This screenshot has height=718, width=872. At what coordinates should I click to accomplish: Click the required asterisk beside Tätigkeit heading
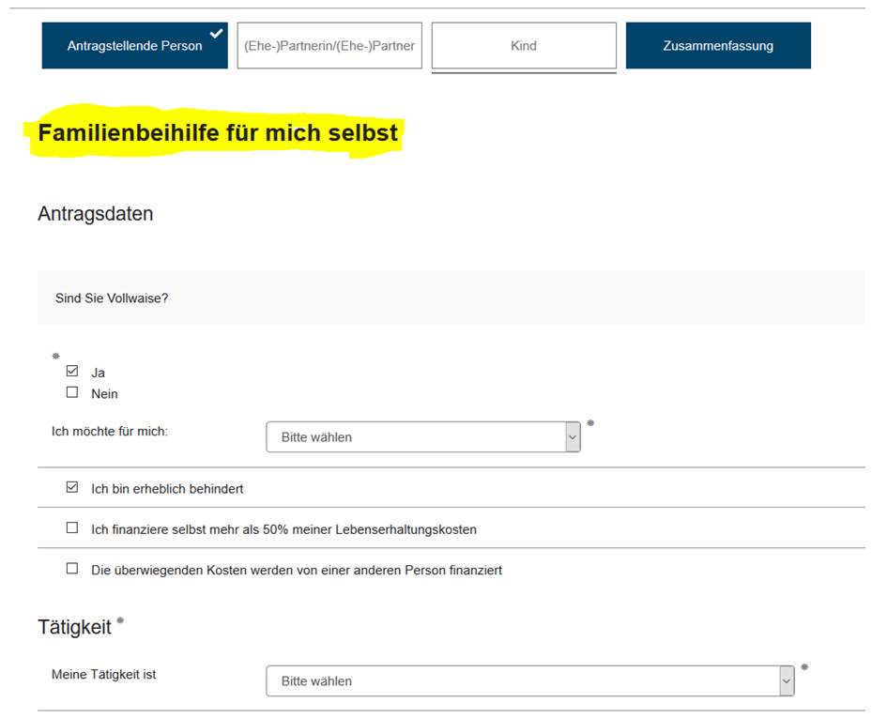click(x=120, y=620)
